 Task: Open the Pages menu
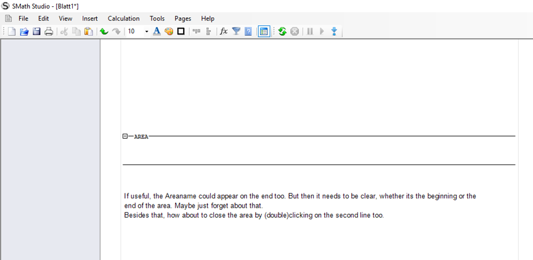(183, 18)
